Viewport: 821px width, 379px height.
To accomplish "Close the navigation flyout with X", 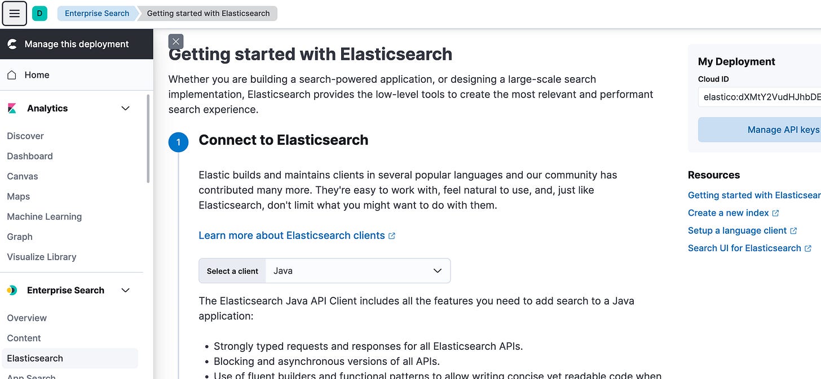I will pos(176,41).
